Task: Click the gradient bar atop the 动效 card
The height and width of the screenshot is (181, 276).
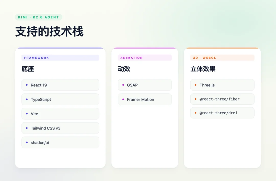Action: click(145, 48)
